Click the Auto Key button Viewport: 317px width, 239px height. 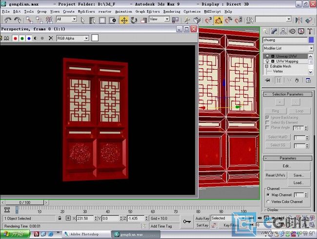pyautogui.click(x=202, y=219)
